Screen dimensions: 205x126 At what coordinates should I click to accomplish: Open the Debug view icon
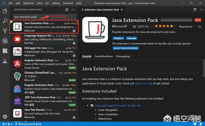(5, 41)
